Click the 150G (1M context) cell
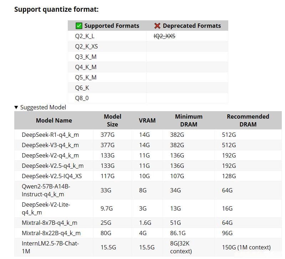The width and height of the screenshot is (285, 259). [x=246, y=247]
